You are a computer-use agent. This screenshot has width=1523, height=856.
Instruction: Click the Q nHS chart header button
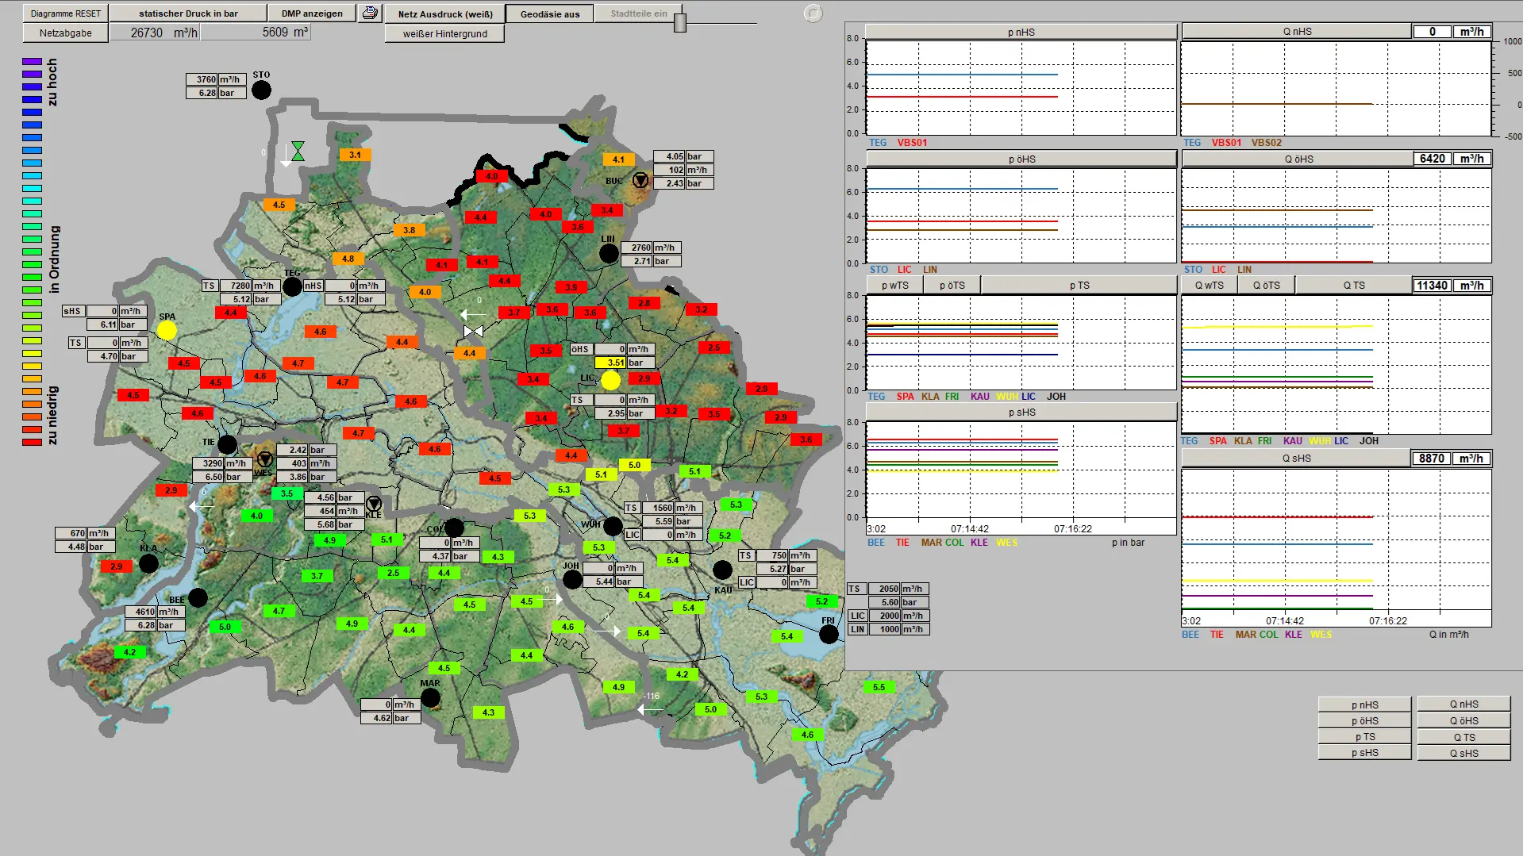(1297, 32)
